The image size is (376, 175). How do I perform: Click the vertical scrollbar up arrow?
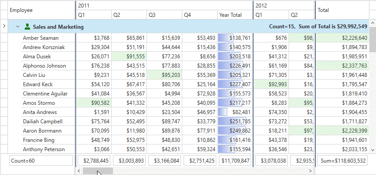pyautogui.click(x=372, y=23)
